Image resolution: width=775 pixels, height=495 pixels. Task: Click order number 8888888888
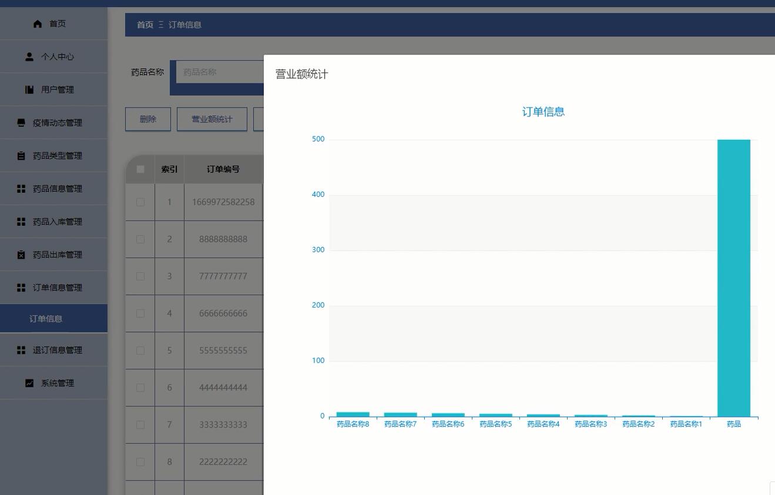(223, 239)
